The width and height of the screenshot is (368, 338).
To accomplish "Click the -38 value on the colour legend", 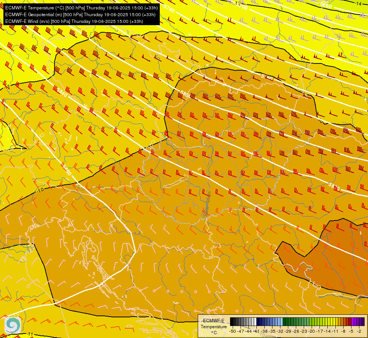I will pos(264,331).
